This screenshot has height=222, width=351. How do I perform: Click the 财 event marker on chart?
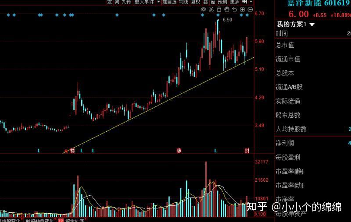pyautogui.click(x=247, y=151)
